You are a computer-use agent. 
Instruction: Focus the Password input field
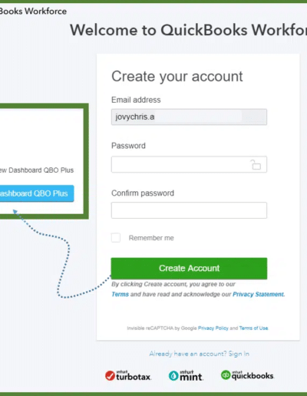[189, 164]
